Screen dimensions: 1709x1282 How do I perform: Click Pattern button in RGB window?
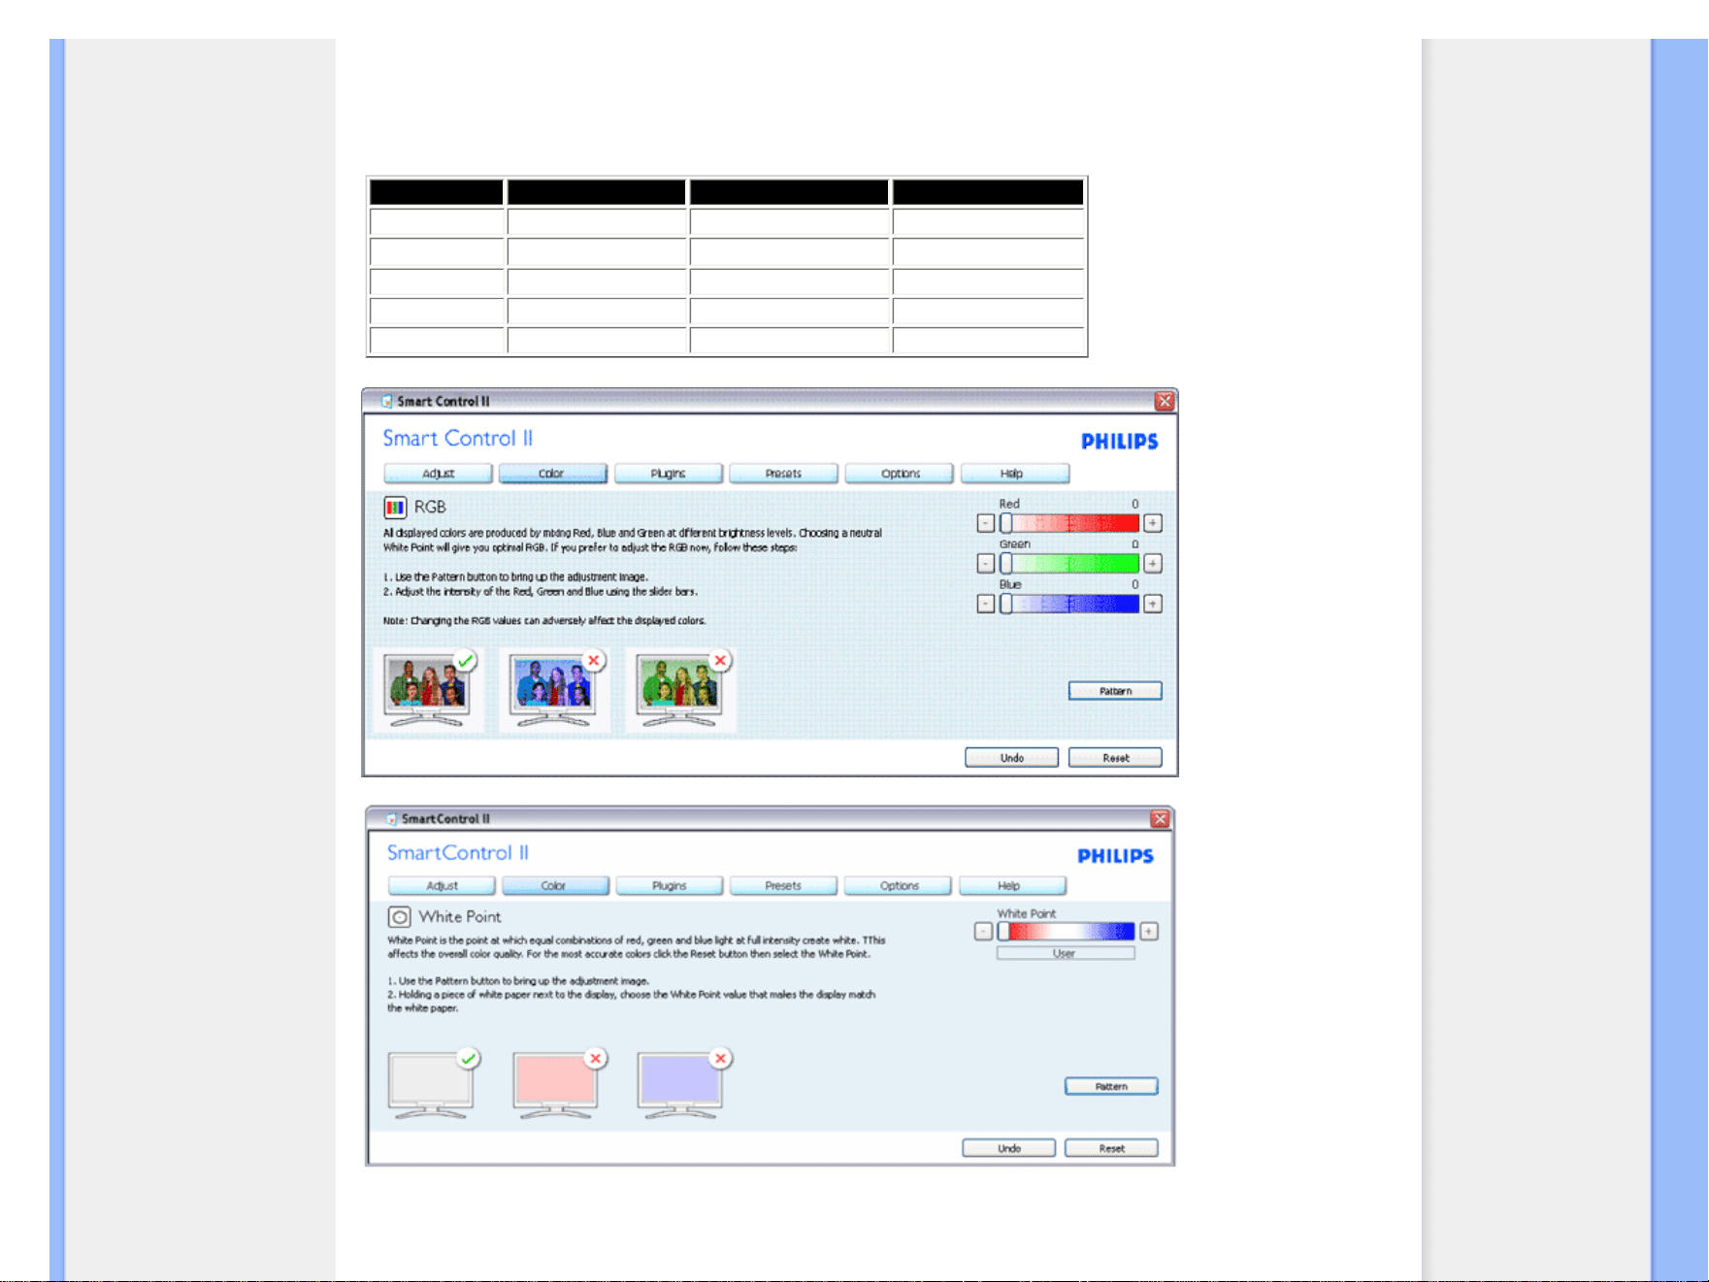(x=1115, y=691)
